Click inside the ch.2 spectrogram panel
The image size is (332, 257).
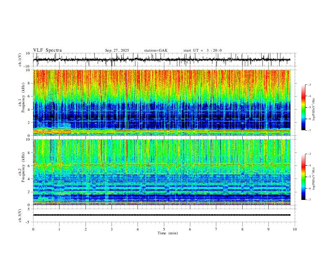[x=162, y=172]
